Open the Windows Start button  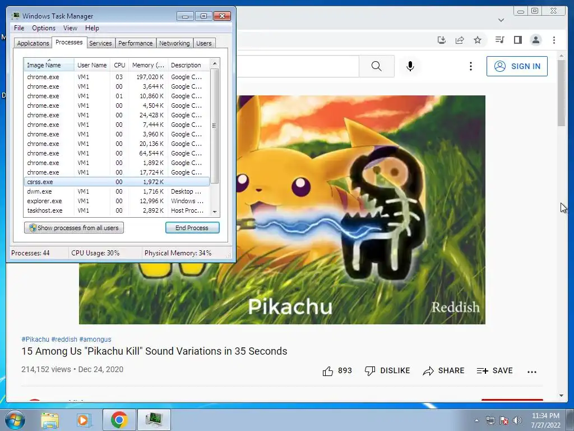tap(15, 420)
